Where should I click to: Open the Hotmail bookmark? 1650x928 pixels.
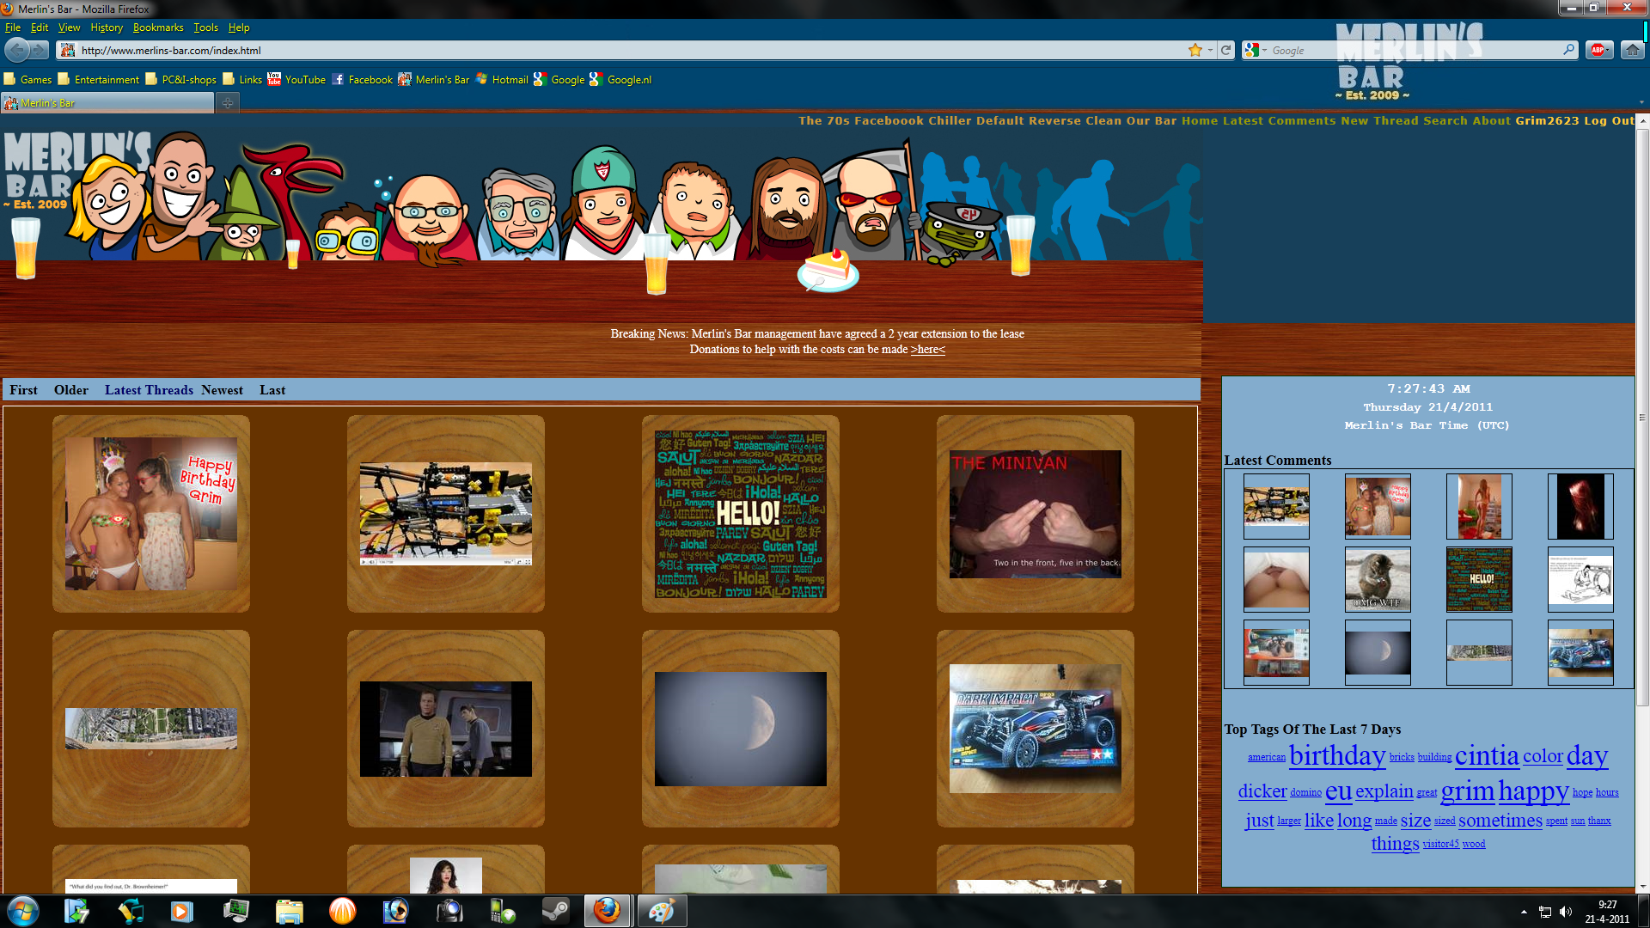501,79
